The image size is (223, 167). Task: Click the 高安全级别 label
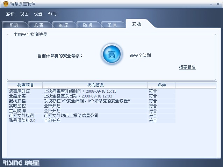click(x=141, y=56)
